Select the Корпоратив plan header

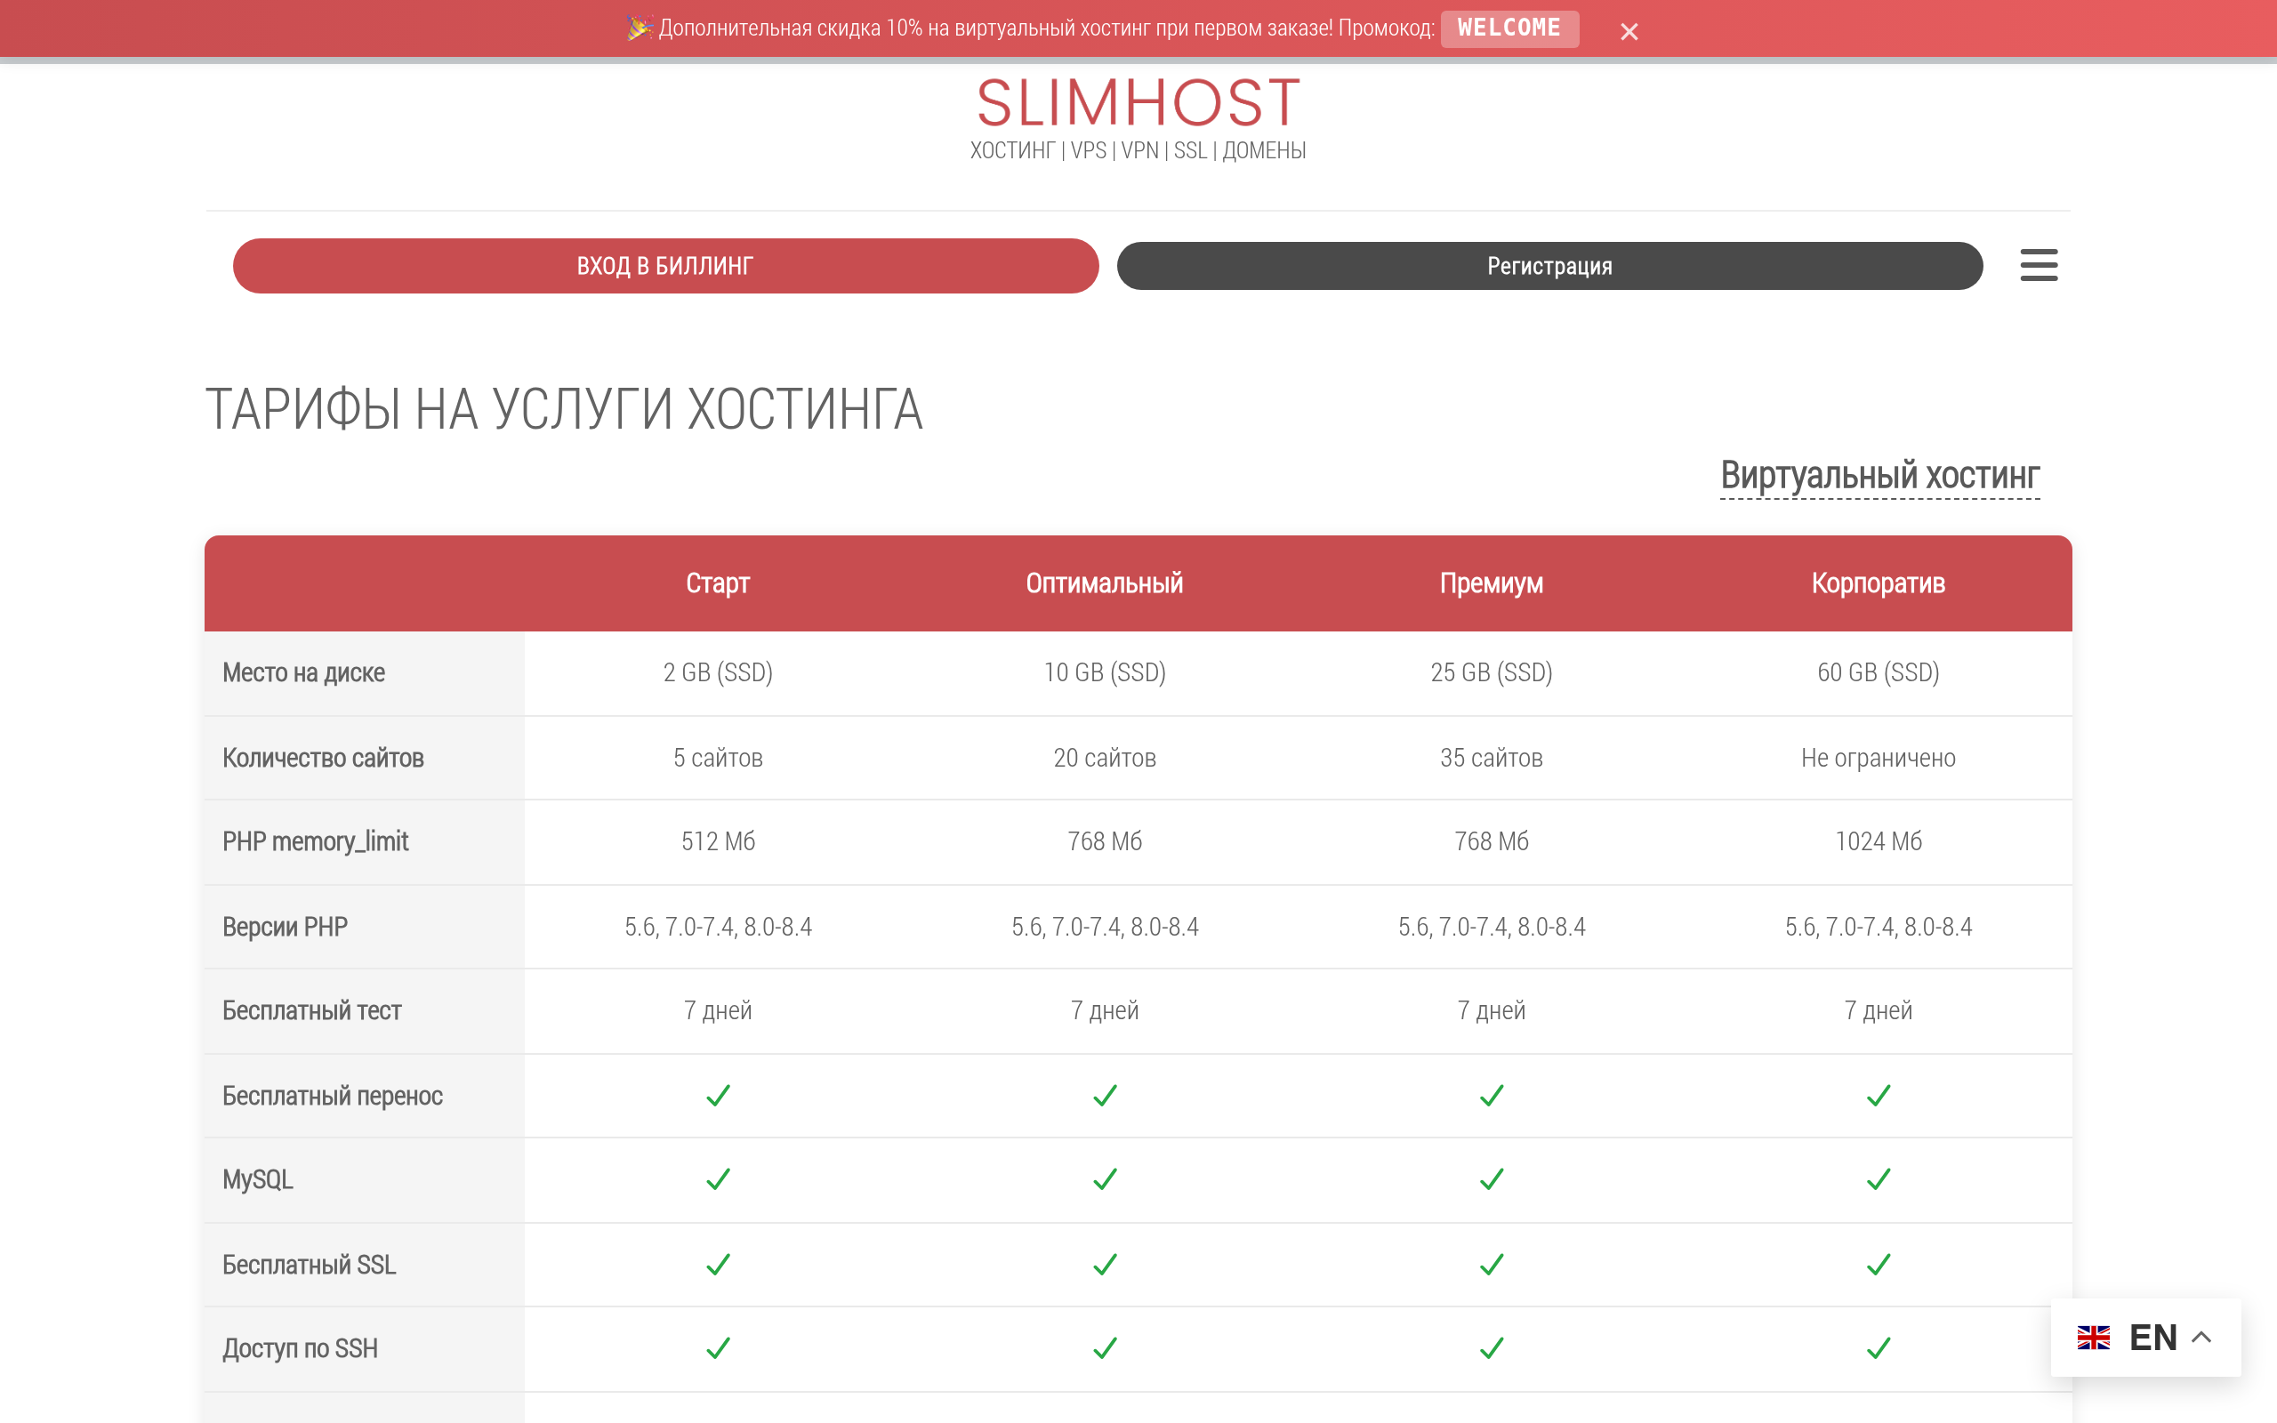point(1878,583)
